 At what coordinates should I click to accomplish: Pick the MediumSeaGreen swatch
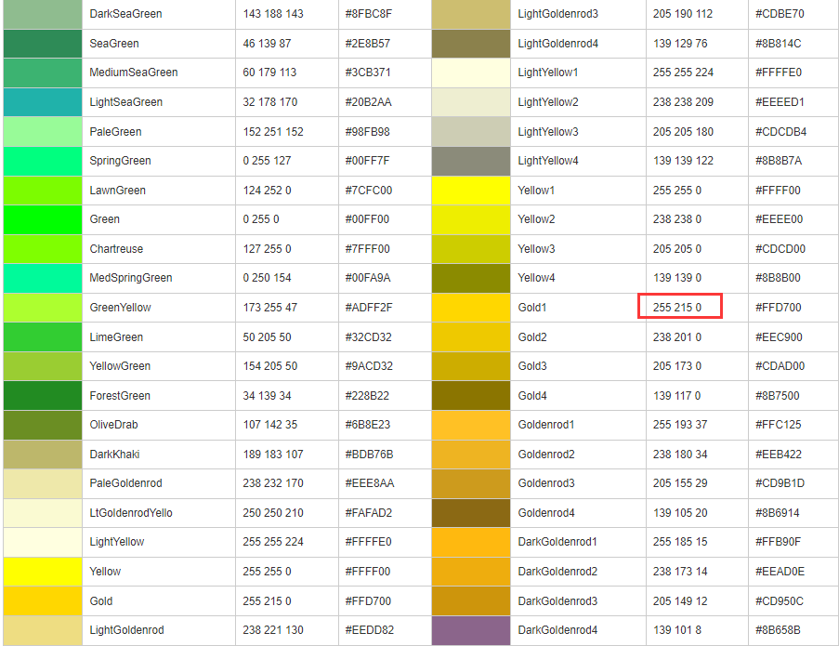[x=43, y=73]
